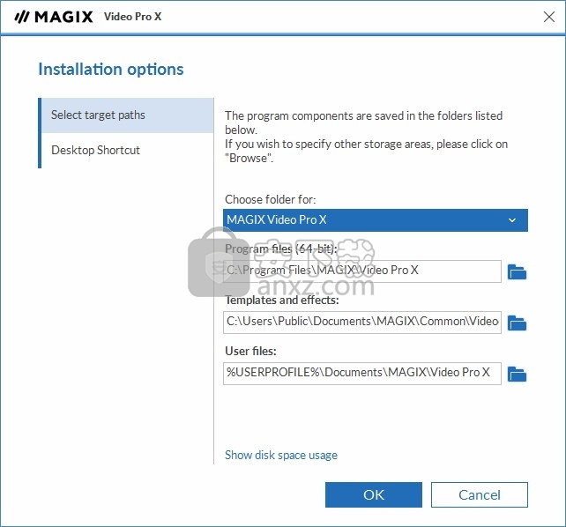Click the Cancel button
The width and height of the screenshot is (566, 527).
click(480, 495)
